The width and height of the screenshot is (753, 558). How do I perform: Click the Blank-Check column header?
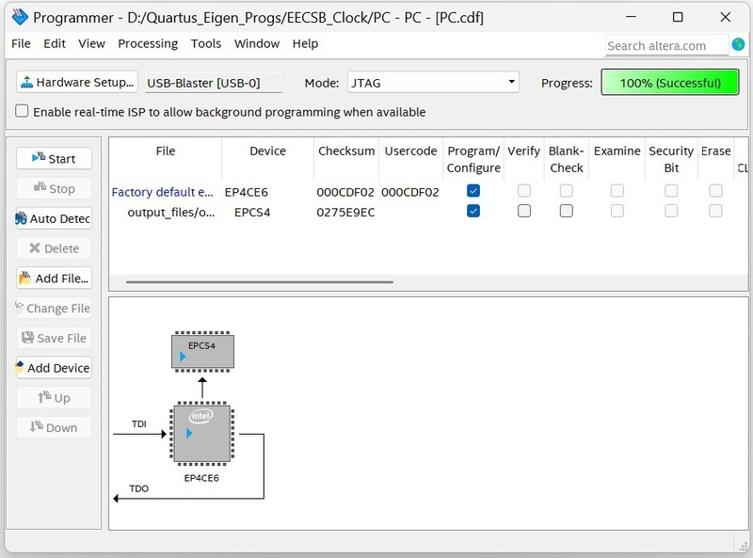pos(567,159)
